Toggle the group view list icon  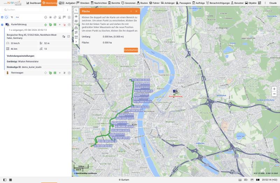pos(12,17)
